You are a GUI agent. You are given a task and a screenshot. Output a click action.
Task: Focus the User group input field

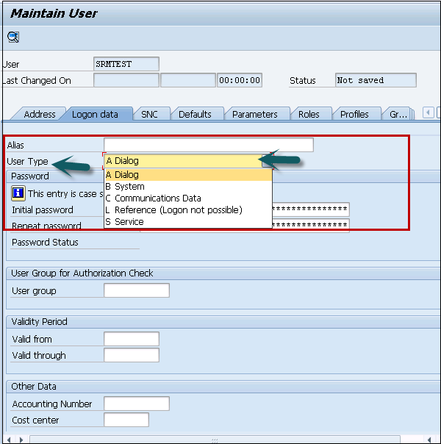[137, 291]
